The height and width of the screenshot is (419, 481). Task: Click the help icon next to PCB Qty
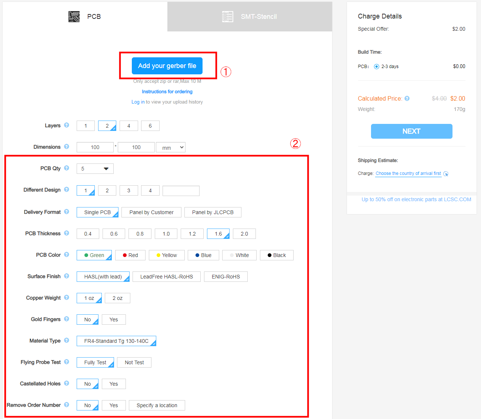(67, 168)
